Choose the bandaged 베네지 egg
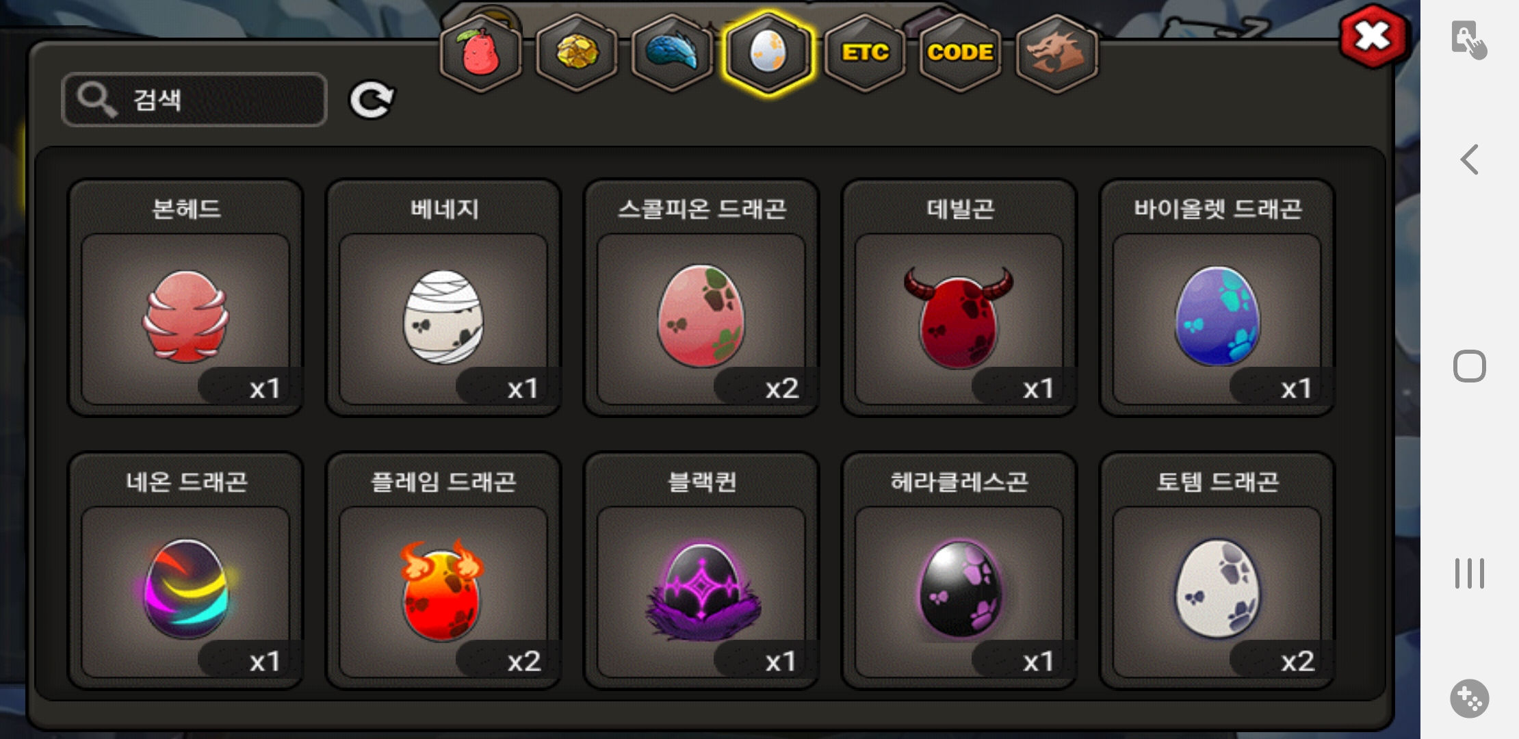Viewport: 1519px width, 739px height. pos(443,298)
